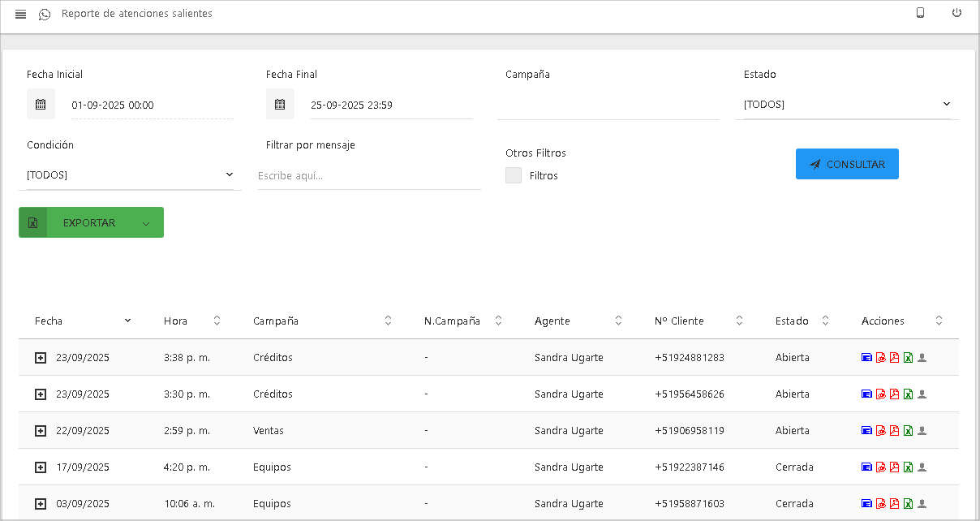Sort table by Hora column header
980x521 pixels.
pyautogui.click(x=175, y=321)
